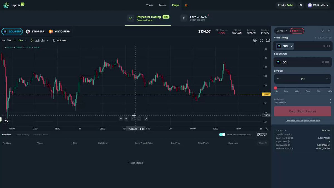Set leverage to 100x on slider

330,88
